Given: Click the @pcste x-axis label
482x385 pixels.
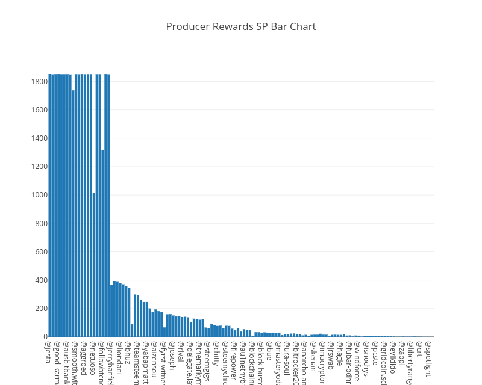Looking at the screenshot, I should pos(376,353).
